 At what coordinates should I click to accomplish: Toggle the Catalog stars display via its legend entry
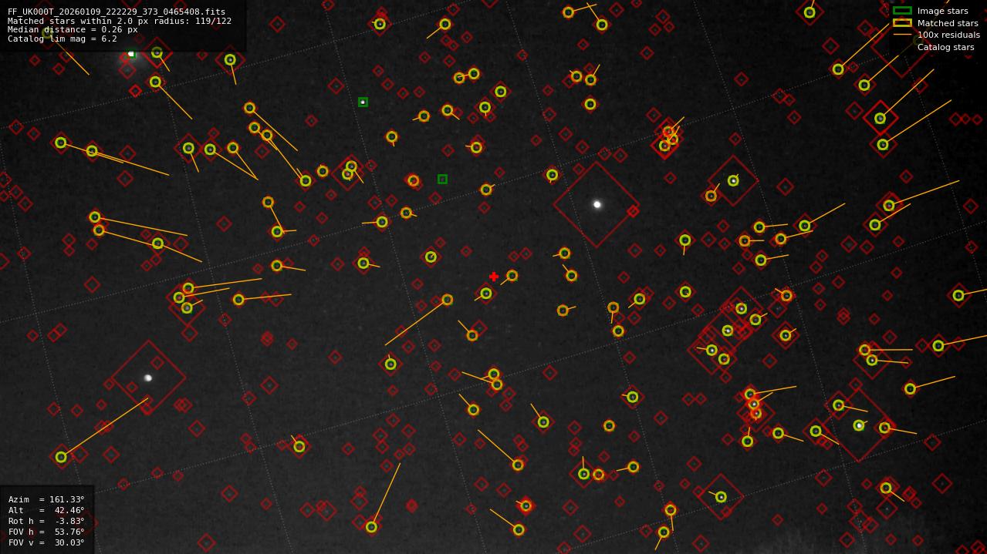pyautogui.click(x=945, y=47)
